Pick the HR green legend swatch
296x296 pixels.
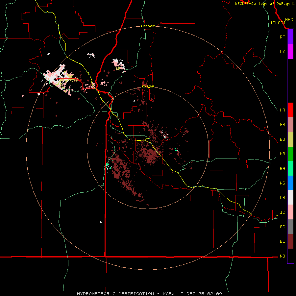(290, 154)
